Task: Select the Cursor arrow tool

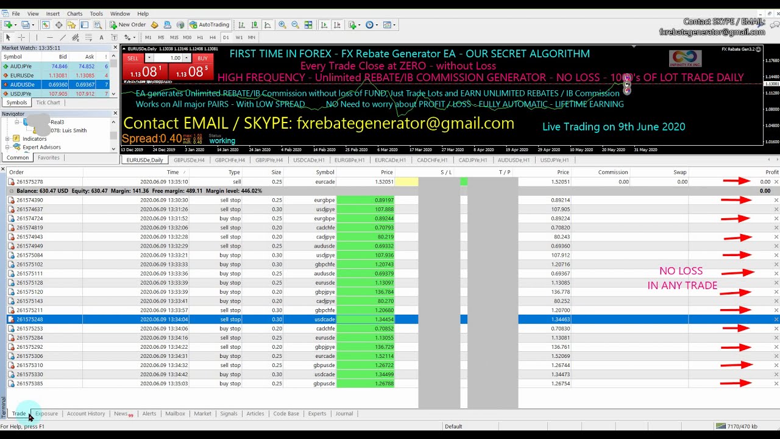Action: [8, 37]
